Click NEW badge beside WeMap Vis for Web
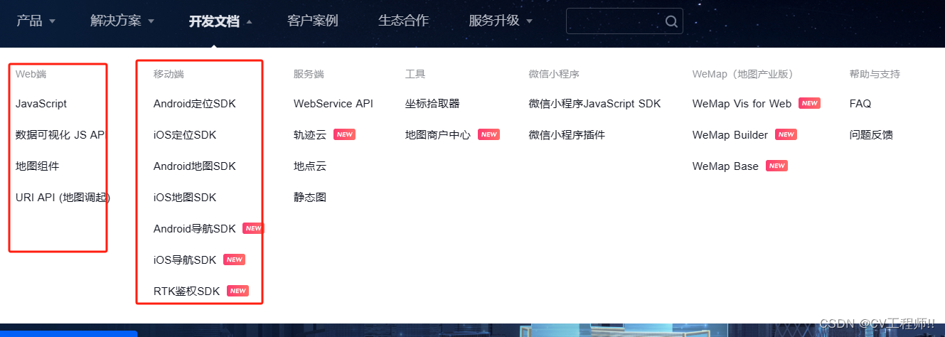 pos(809,103)
